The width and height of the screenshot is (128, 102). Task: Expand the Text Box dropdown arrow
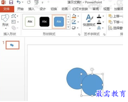pyautogui.click(x=18, y=22)
